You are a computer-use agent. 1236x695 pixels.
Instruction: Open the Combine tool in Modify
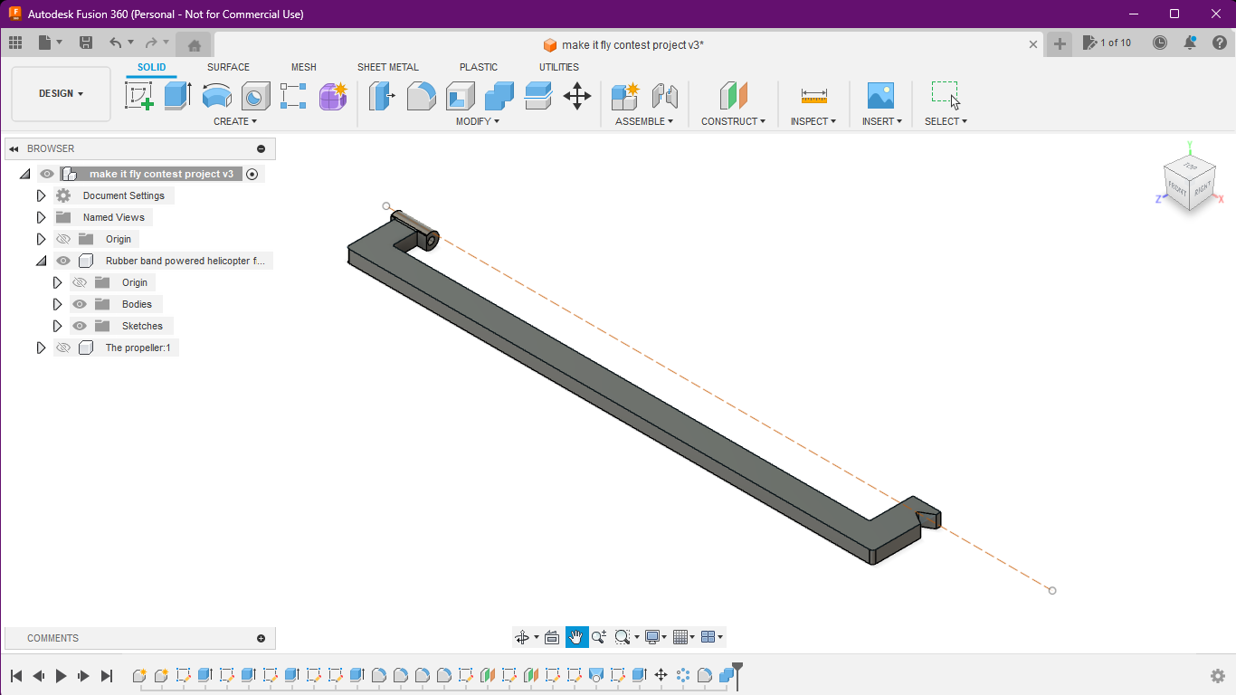tap(499, 95)
